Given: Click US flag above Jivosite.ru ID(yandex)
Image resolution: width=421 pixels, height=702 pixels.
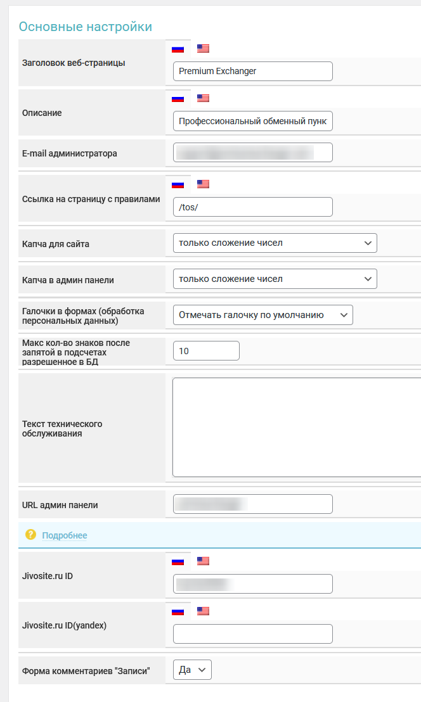Looking at the screenshot, I should click(203, 611).
